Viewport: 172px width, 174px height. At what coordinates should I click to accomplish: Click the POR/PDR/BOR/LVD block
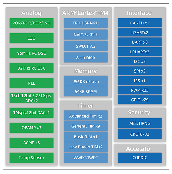[32, 23]
